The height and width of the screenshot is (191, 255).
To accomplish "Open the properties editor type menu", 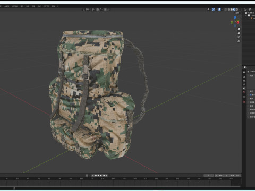I will 245,67.
